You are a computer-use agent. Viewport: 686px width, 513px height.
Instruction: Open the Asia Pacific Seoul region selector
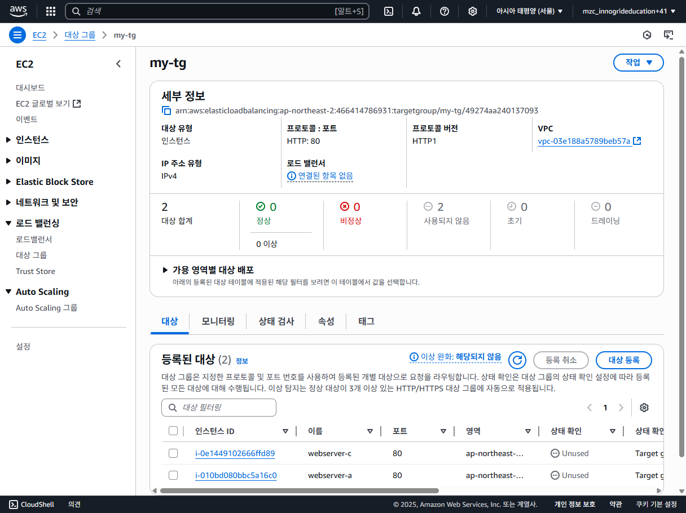529,11
